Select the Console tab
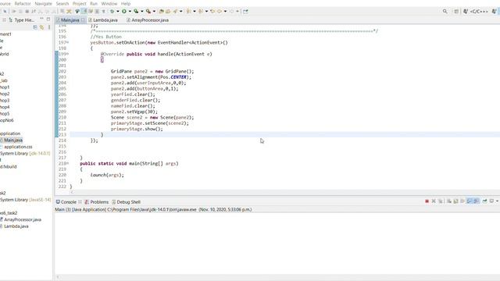Screen dimensions: 500x281 tap(66, 202)
